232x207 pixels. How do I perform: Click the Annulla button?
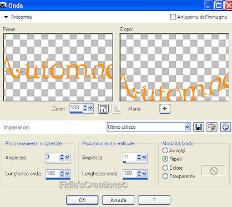pyautogui.click(x=118, y=200)
